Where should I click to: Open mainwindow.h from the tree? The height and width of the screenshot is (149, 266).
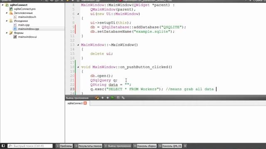[27, 17]
